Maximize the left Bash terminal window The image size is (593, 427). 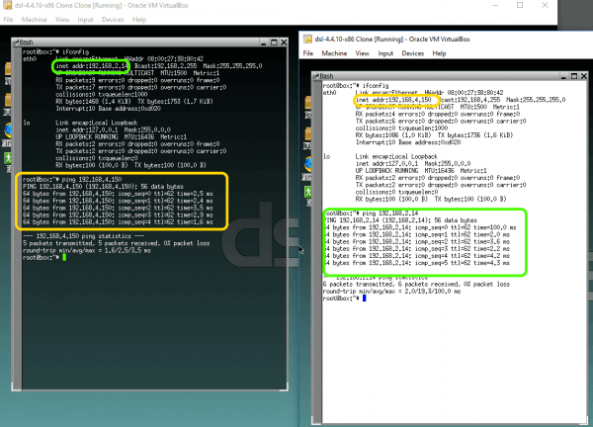[x=274, y=43]
